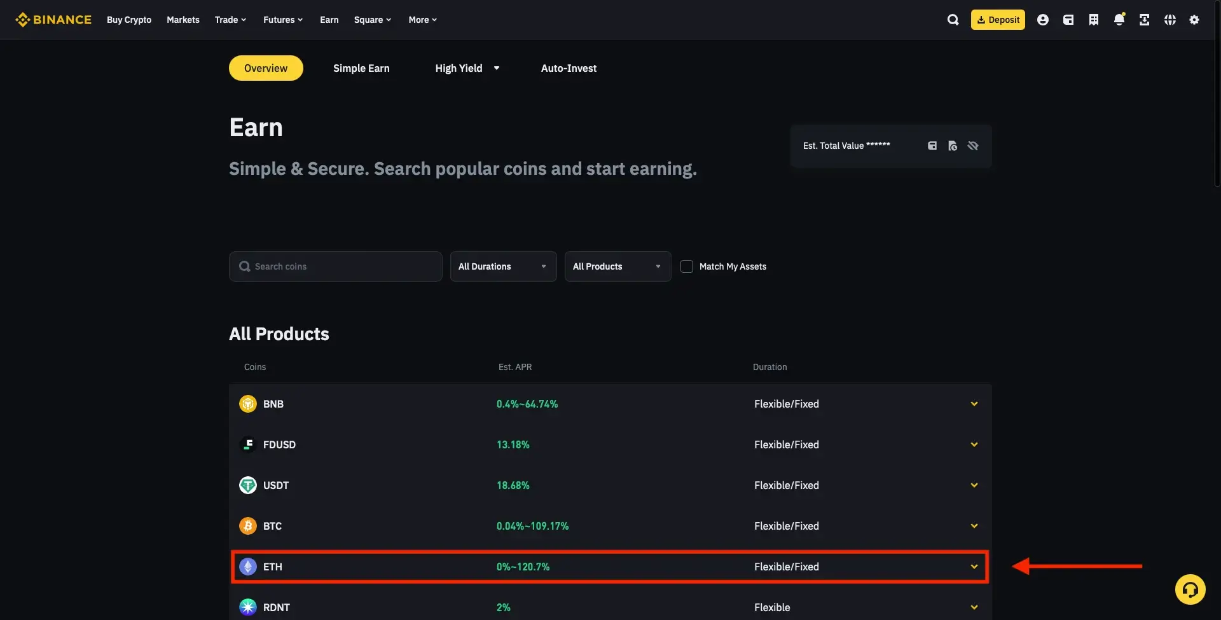
Task: Expand the ETH row chevron
Action: pyautogui.click(x=974, y=567)
